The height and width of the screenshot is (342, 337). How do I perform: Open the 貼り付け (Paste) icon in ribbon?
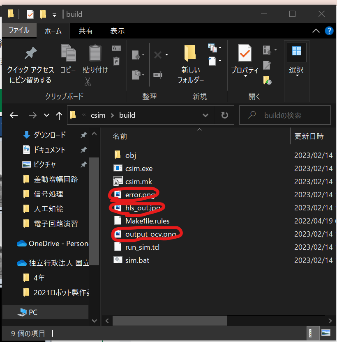(x=95, y=53)
